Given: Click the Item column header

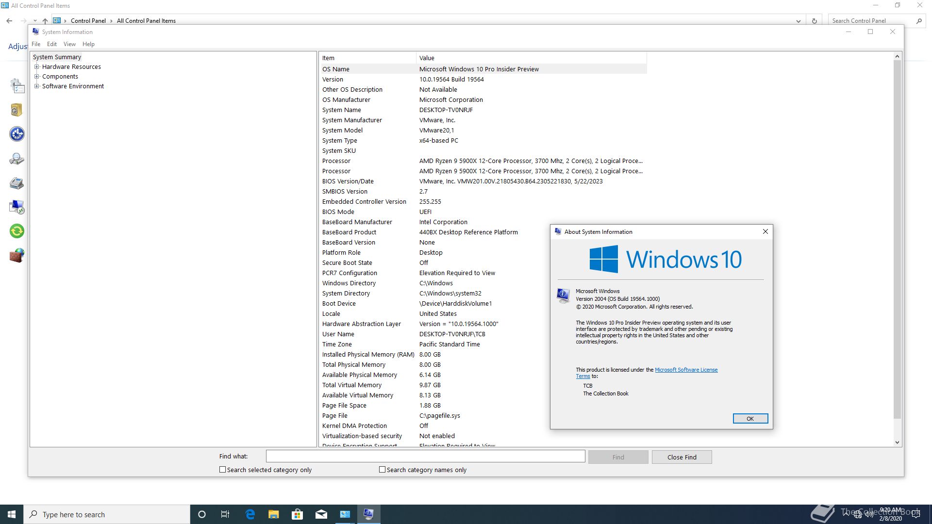Looking at the screenshot, I should point(367,58).
